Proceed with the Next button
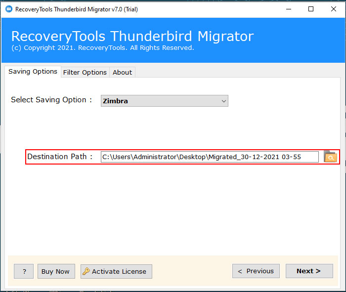Image resolution: width=346 pixels, height=292 pixels. coord(309,271)
